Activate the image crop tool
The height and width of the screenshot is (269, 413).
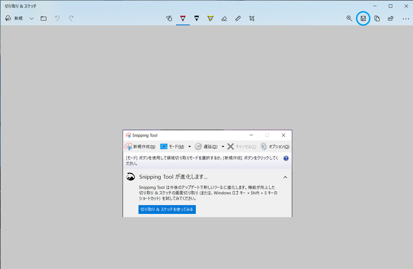[252, 18]
